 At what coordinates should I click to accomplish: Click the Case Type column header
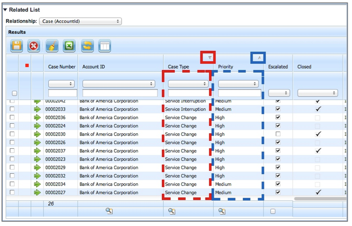click(x=179, y=67)
